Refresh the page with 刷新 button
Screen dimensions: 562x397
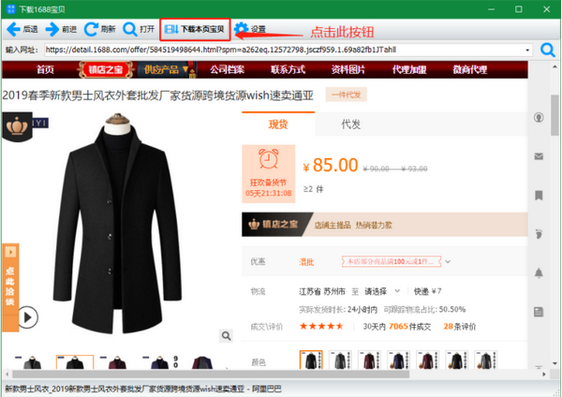(x=99, y=29)
